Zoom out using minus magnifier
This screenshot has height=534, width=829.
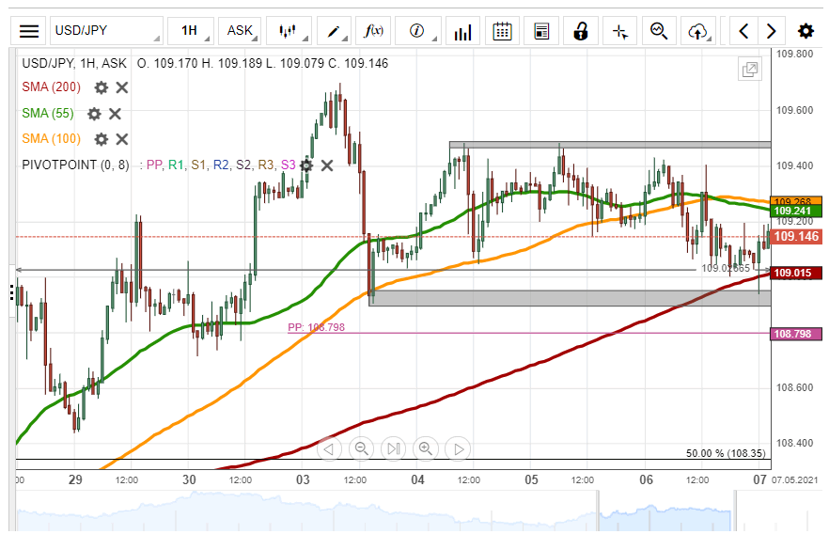[x=361, y=448]
